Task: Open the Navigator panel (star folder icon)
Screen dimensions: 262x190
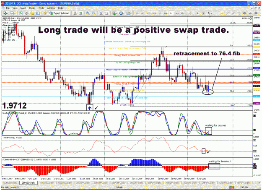Action: coord(32,13)
